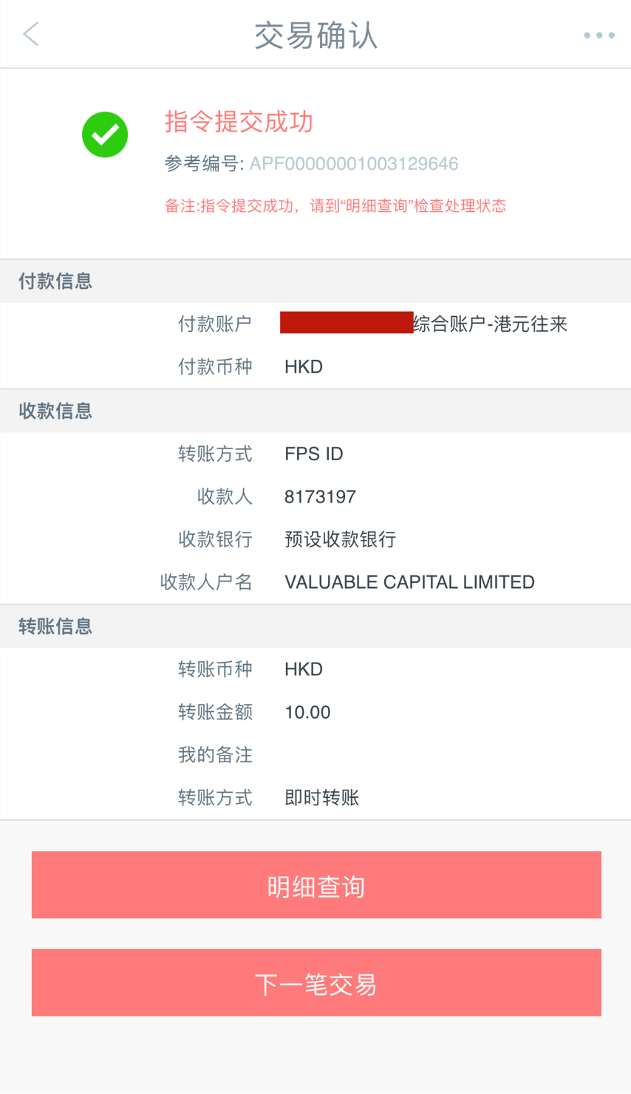Open 明细查询 to check transaction status
Viewport: 631px width, 1094px height.
coord(315,884)
